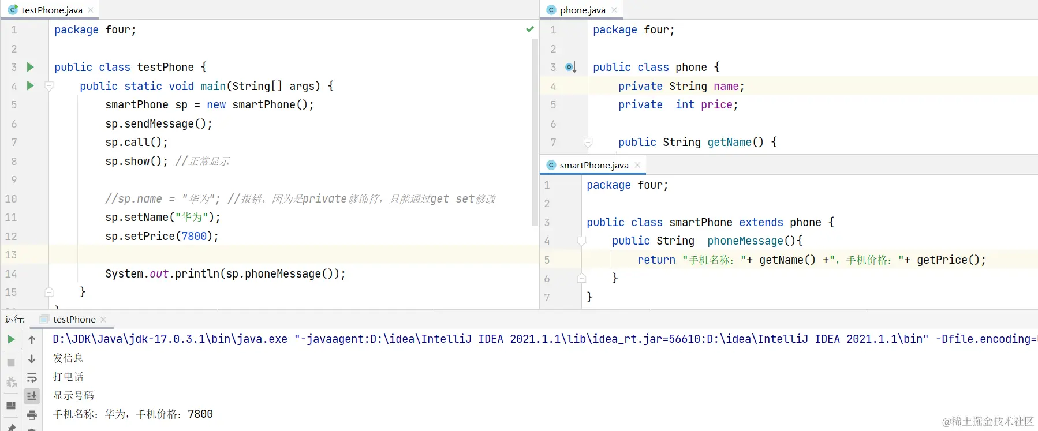Switch to smartPhone.java editor tab
Viewport: 1038px width, 431px height.
click(x=593, y=165)
